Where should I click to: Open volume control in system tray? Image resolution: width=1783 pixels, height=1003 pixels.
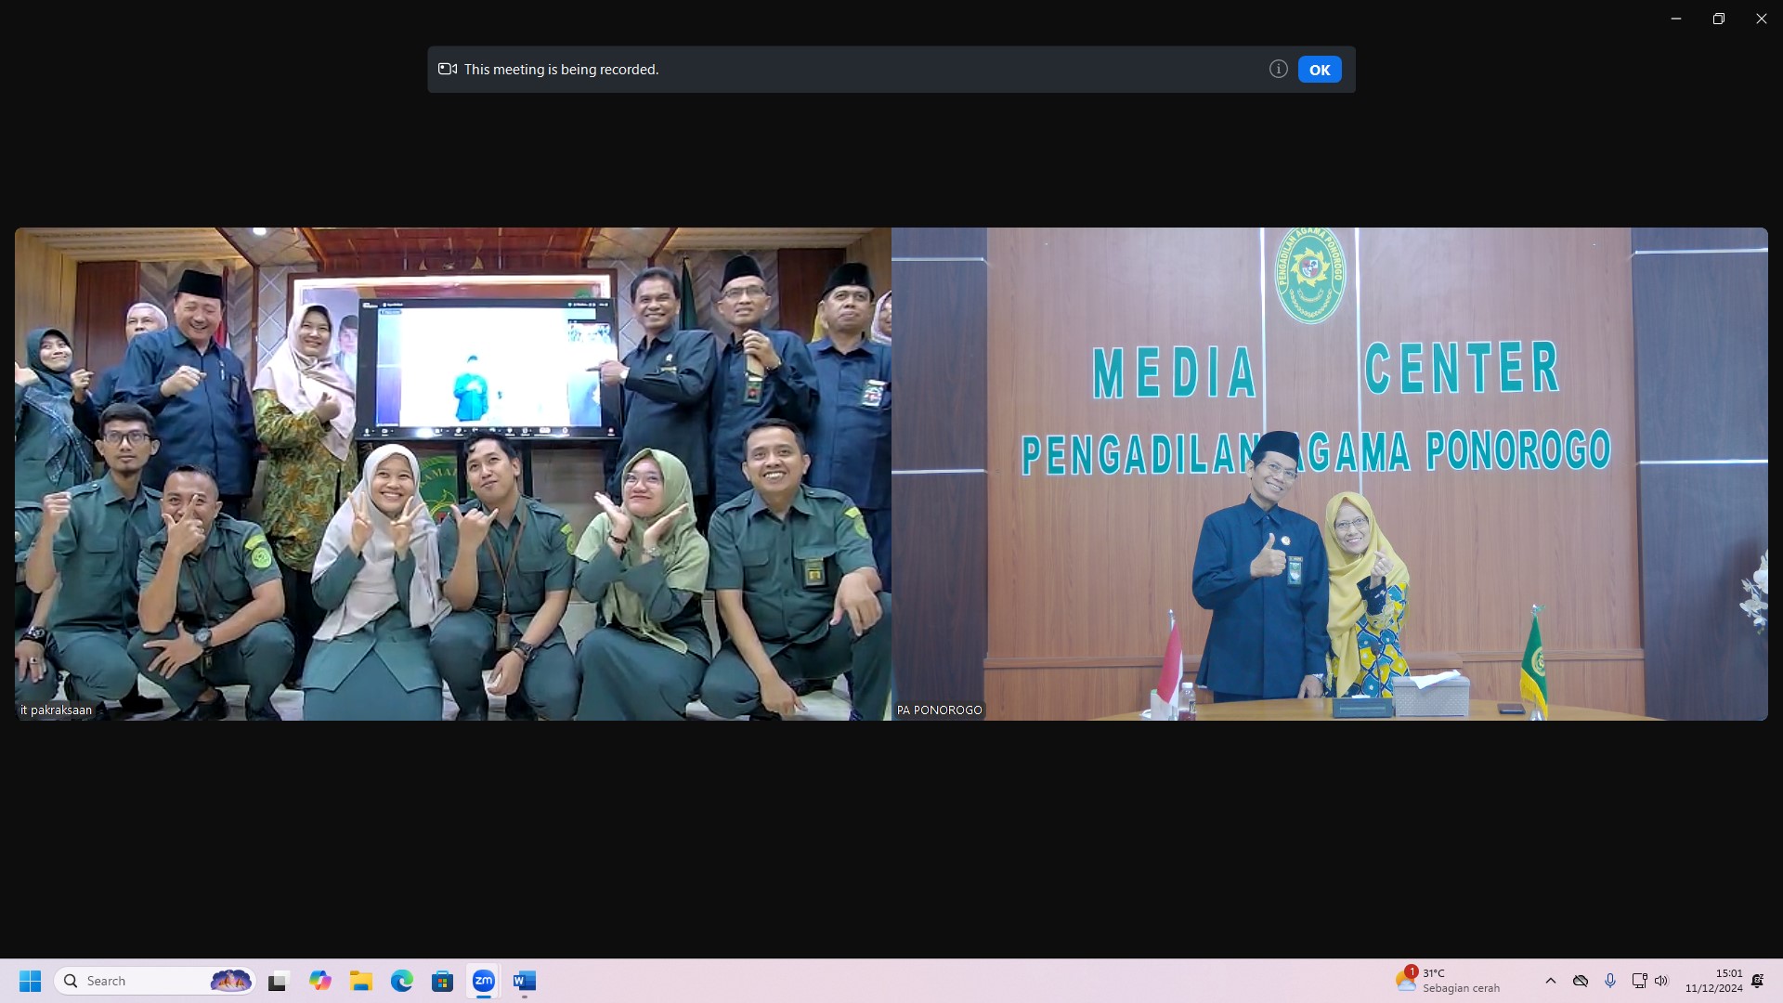click(1661, 981)
